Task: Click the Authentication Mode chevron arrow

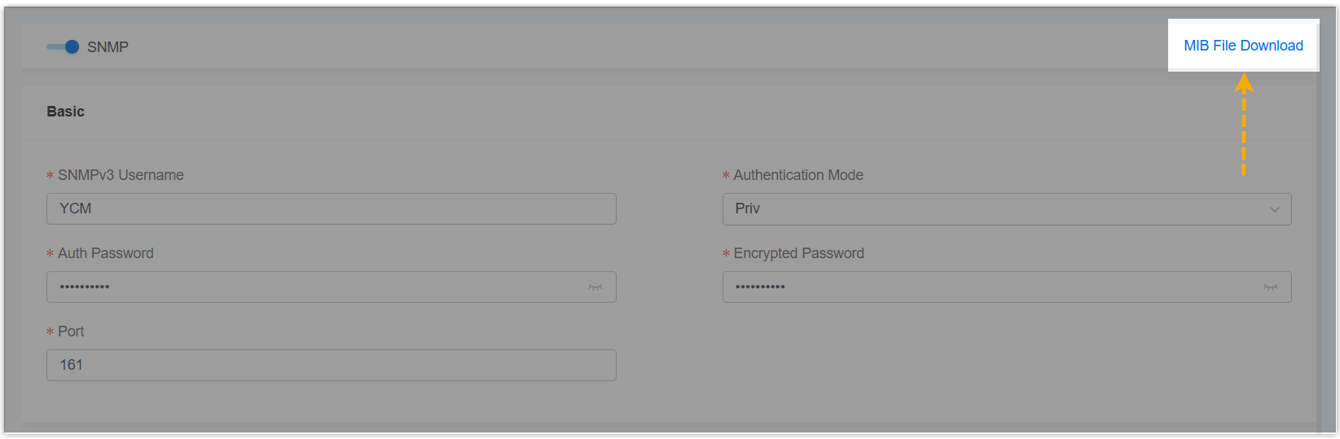Action: (1275, 209)
